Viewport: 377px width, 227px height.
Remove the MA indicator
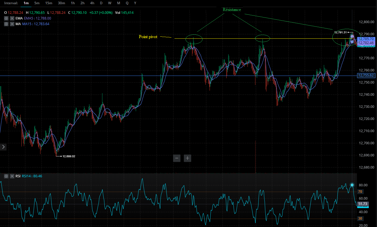[12, 24]
